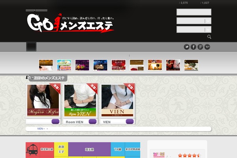Screen dimensions: 237x158
Task: Click purple button beside Room VIEN label
Action: (x=93, y=121)
